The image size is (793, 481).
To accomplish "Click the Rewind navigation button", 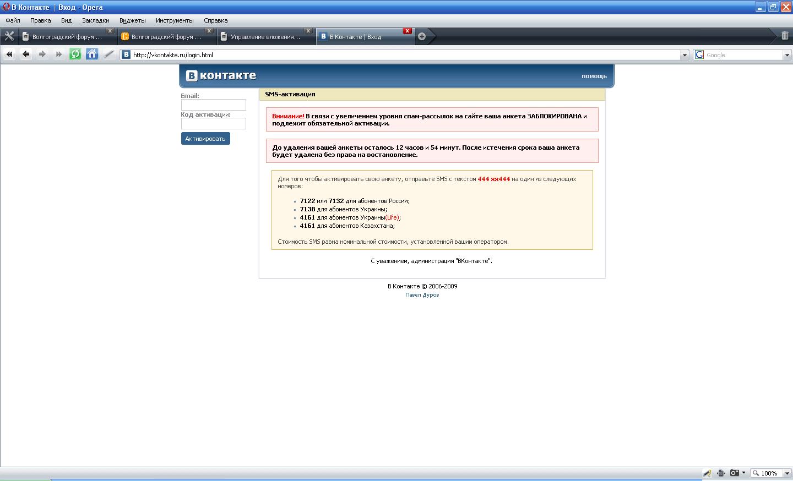I will click(9, 54).
